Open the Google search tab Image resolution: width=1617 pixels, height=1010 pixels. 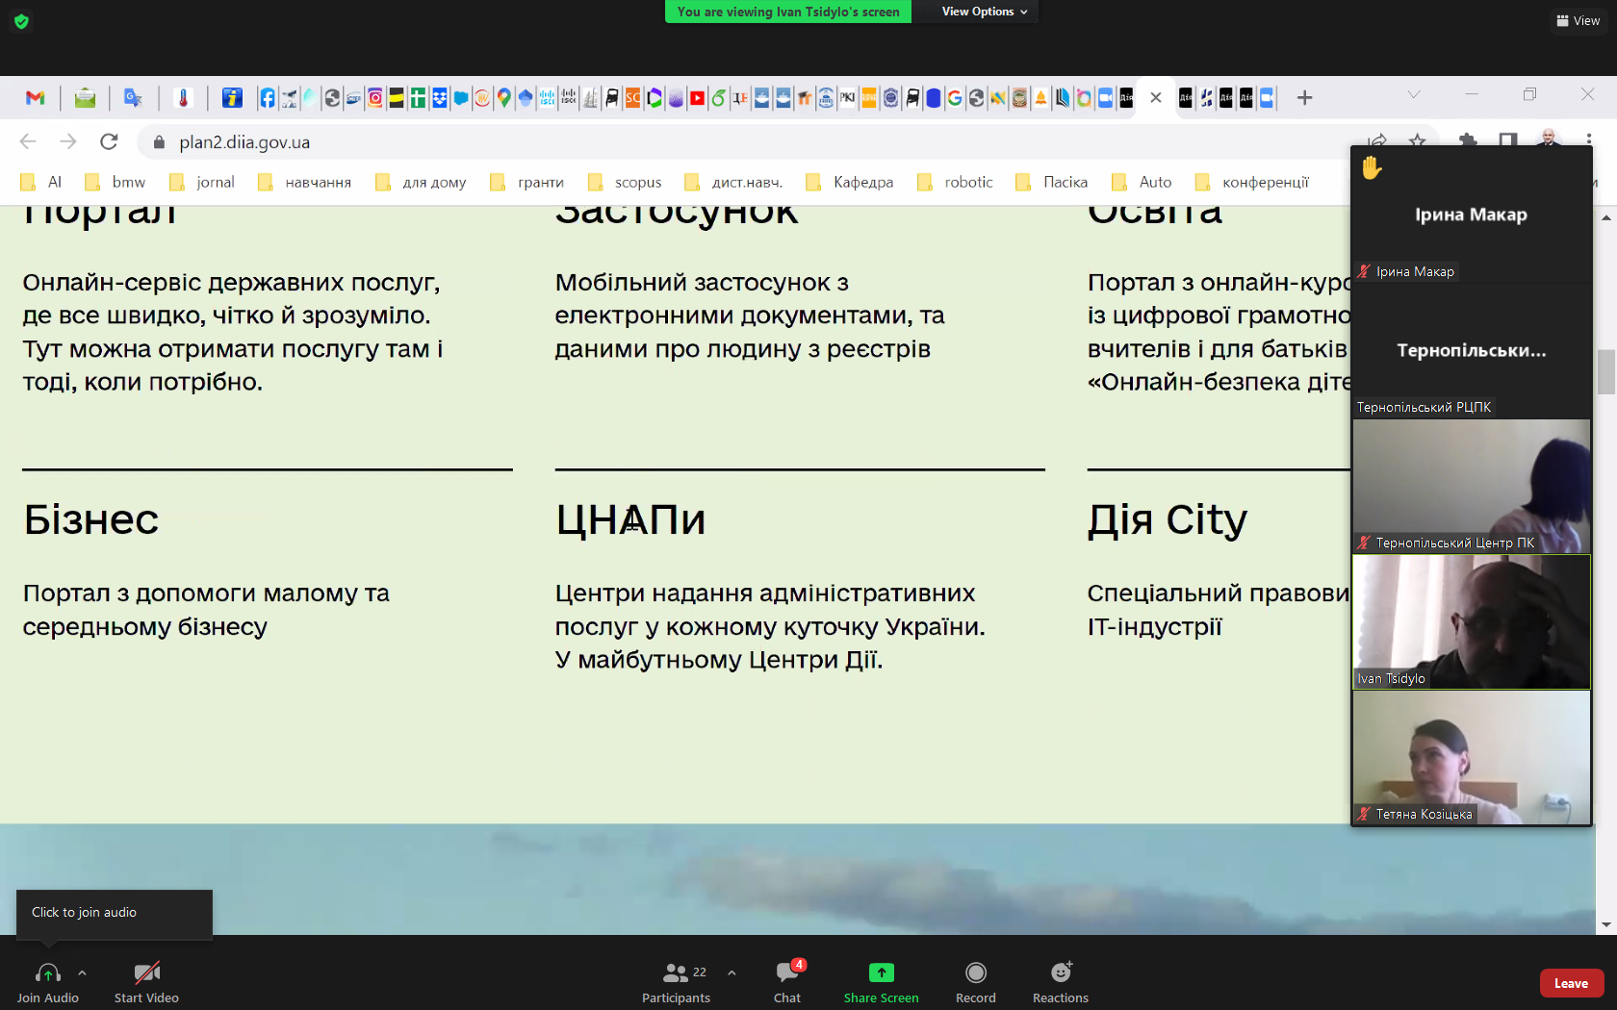pos(955,98)
